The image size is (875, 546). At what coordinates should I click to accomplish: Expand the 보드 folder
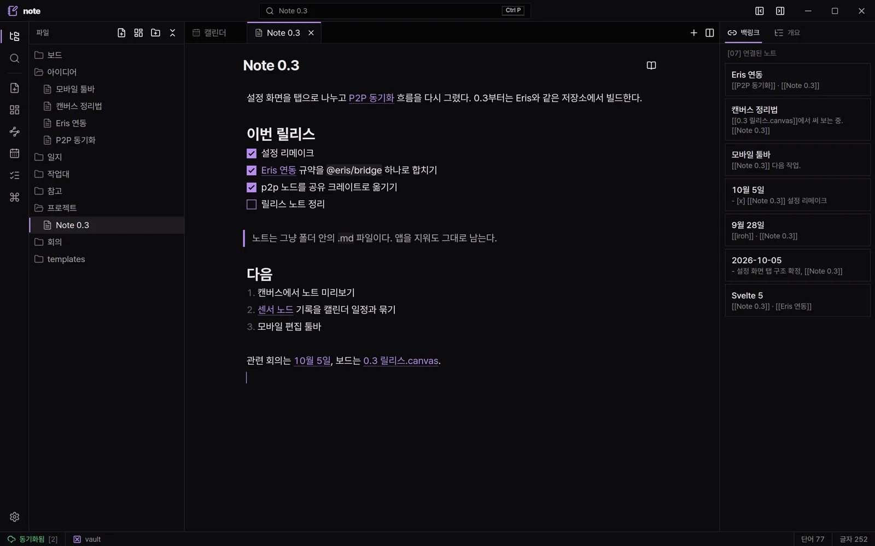pos(107,55)
